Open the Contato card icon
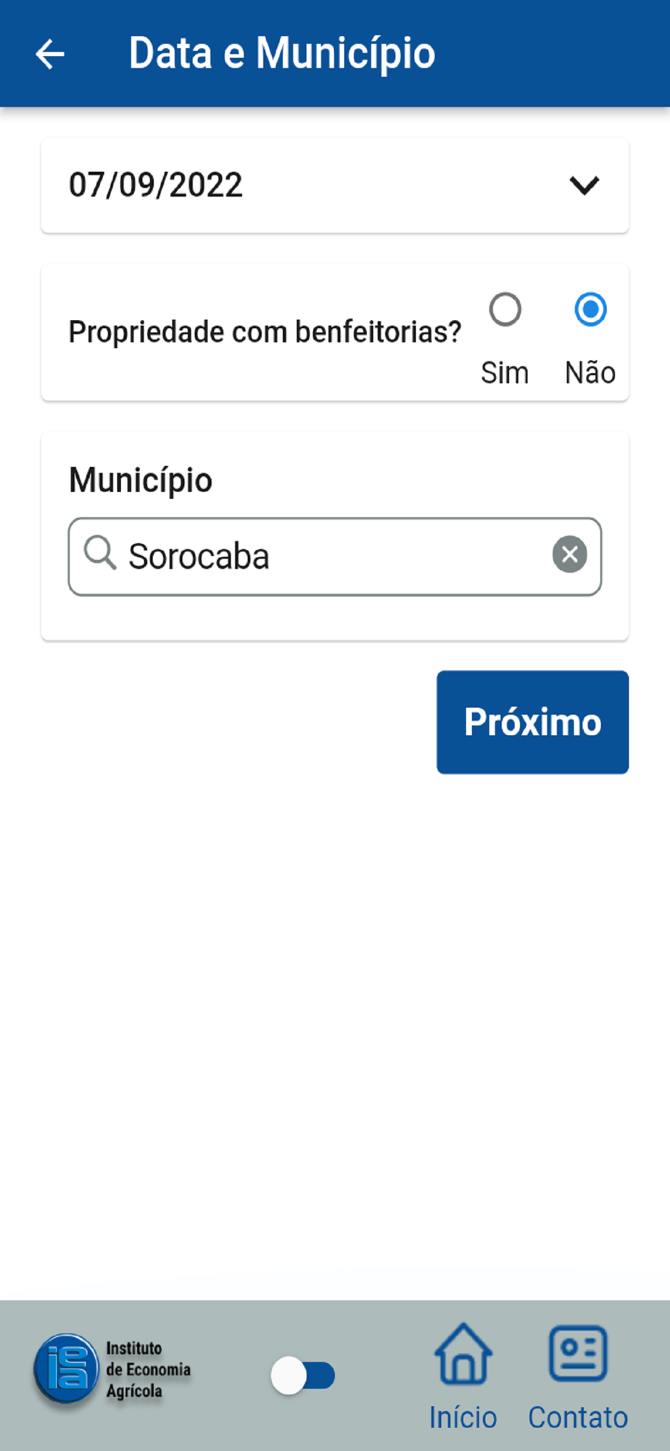 tap(578, 1354)
